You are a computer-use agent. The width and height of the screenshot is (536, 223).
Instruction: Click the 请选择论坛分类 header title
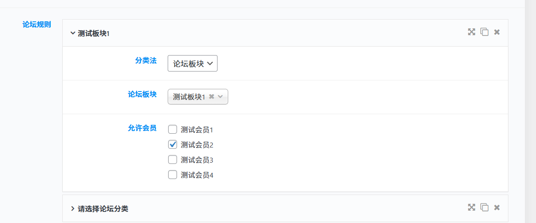[103, 208]
